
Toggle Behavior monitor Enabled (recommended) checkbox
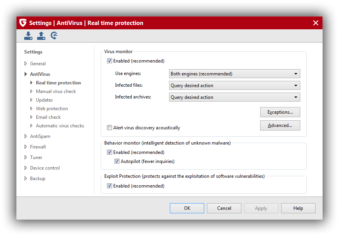[109, 152]
